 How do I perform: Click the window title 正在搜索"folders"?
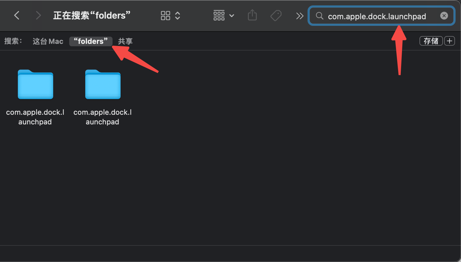pyautogui.click(x=92, y=15)
